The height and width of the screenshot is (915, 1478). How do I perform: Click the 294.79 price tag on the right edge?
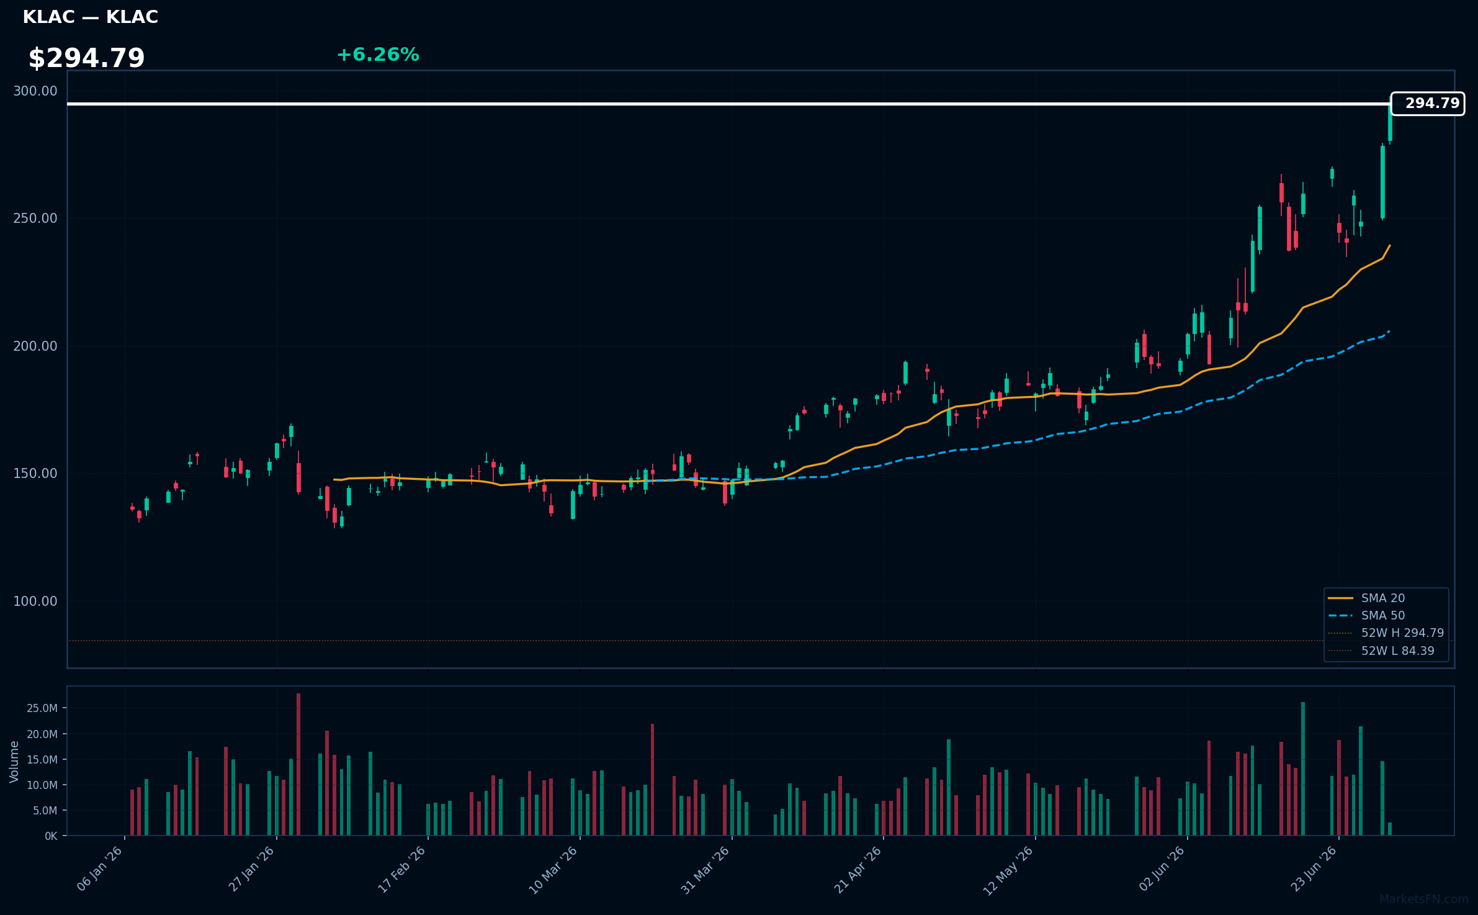click(x=1428, y=104)
